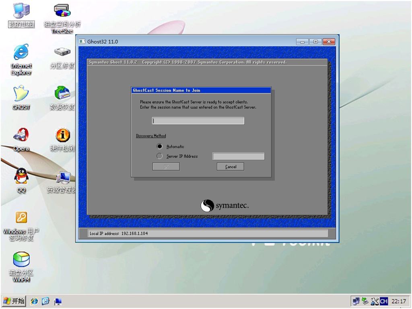Click the 22:17 taskbar clock
The image size is (412, 309).
coord(398,301)
